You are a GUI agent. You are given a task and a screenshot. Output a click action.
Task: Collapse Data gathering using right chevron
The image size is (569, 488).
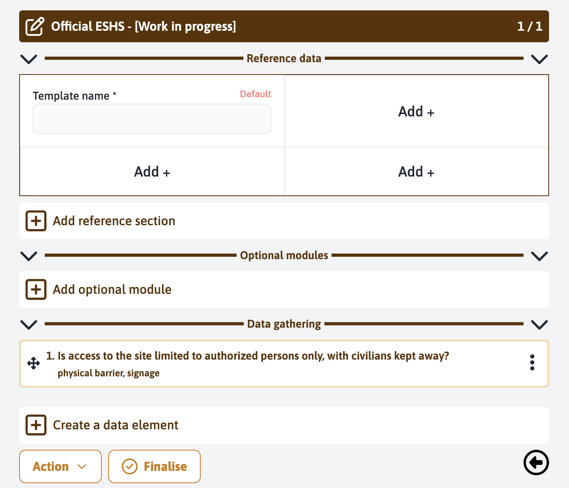tap(539, 325)
